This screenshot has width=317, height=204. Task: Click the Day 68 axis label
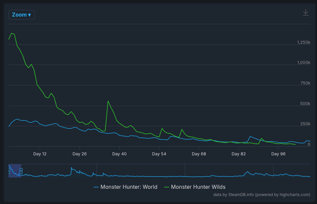point(199,154)
